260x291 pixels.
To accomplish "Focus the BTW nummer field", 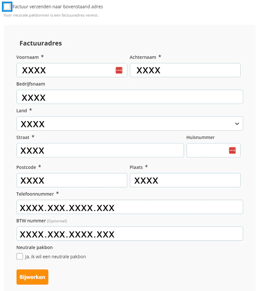I will tap(130, 234).
